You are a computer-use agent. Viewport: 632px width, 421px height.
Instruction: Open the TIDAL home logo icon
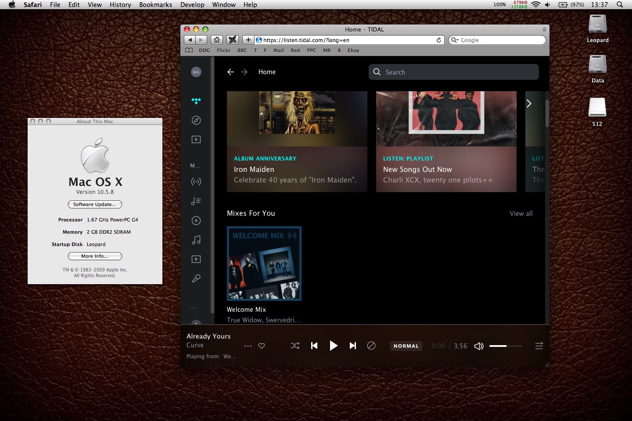(196, 101)
